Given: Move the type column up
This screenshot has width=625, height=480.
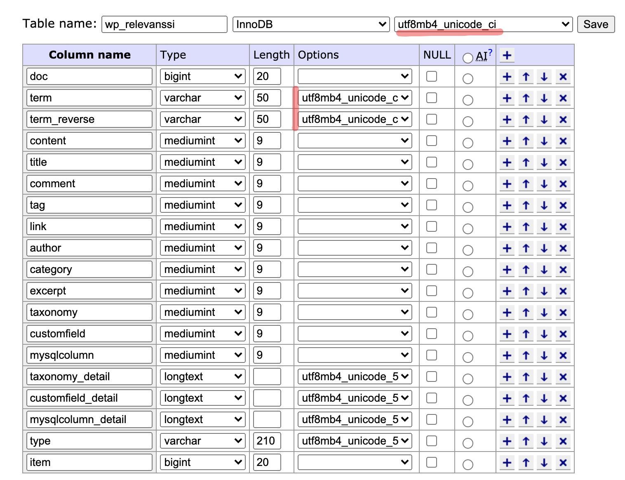Looking at the screenshot, I should tap(526, 441).
